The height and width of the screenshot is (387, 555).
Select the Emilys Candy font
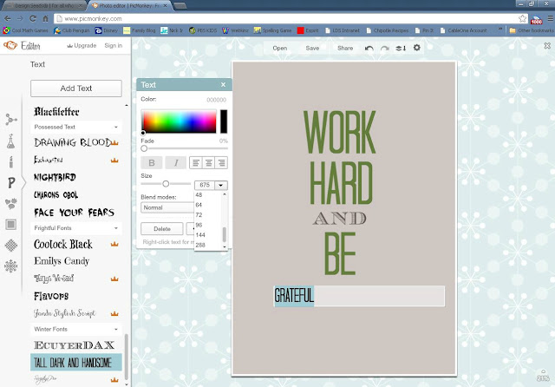[x=62, y=261]
